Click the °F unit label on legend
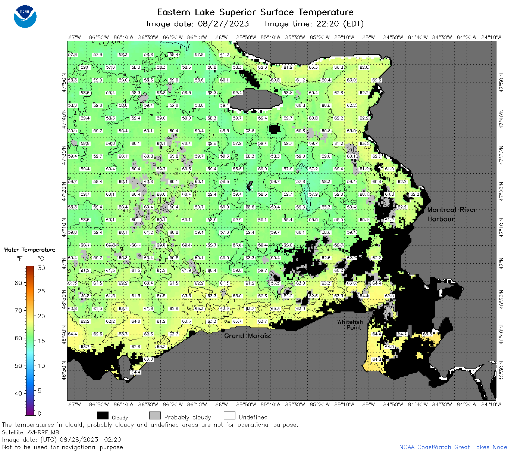 coord(19,258)
